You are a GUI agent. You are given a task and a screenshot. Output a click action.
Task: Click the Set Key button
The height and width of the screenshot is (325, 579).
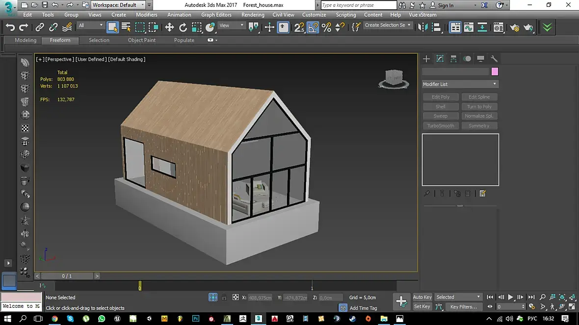422,307
